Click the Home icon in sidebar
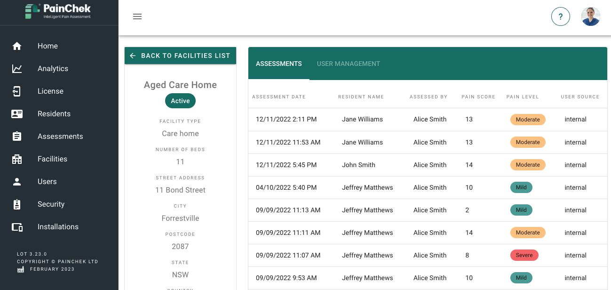The height and width of the screenshot is (290, 611). click(x=17, y=46)
